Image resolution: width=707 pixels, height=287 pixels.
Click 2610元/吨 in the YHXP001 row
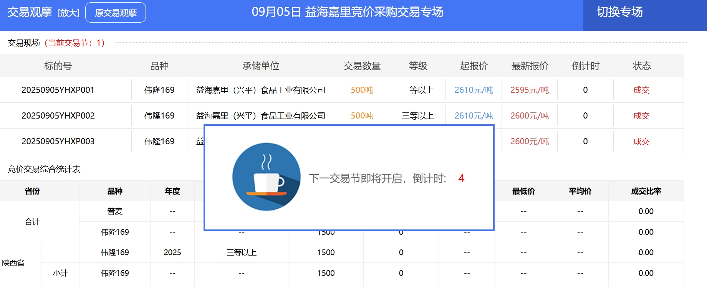pos(474,90)
